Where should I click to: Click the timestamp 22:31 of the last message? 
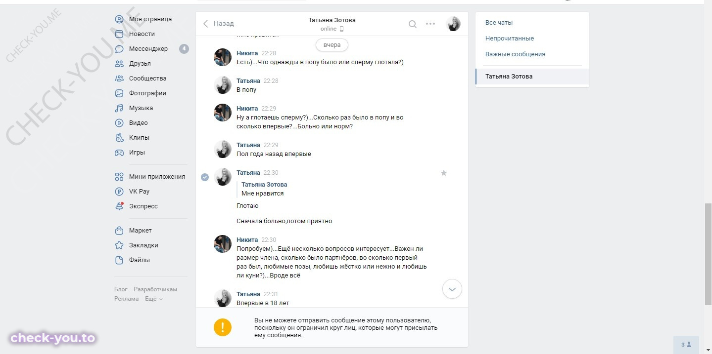[x=271, y=294]
